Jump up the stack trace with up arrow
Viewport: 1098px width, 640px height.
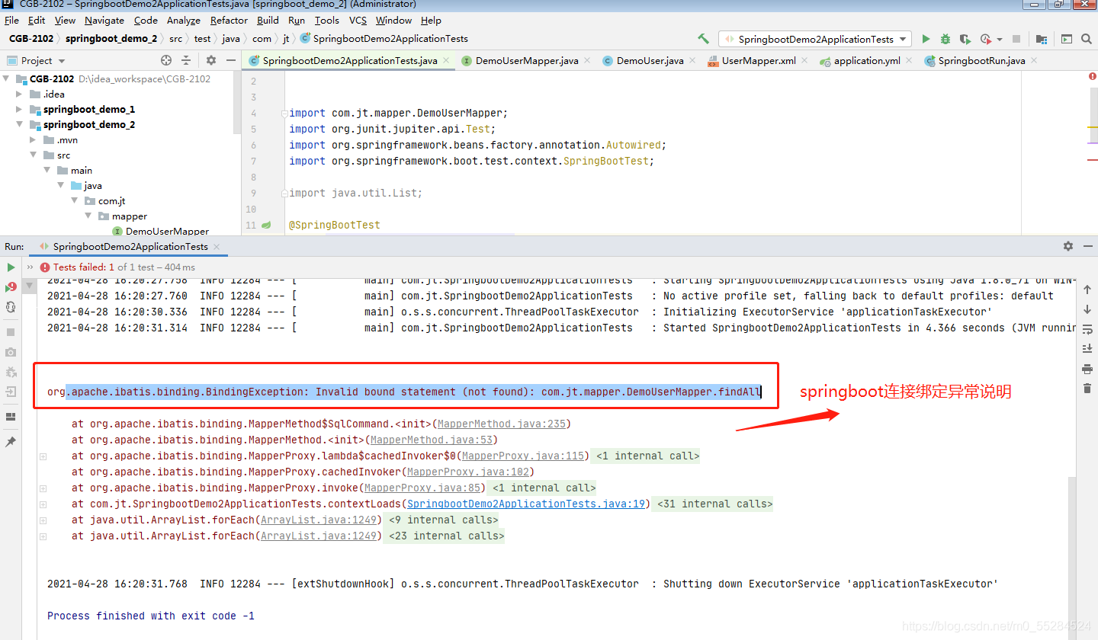[1087, 290]
